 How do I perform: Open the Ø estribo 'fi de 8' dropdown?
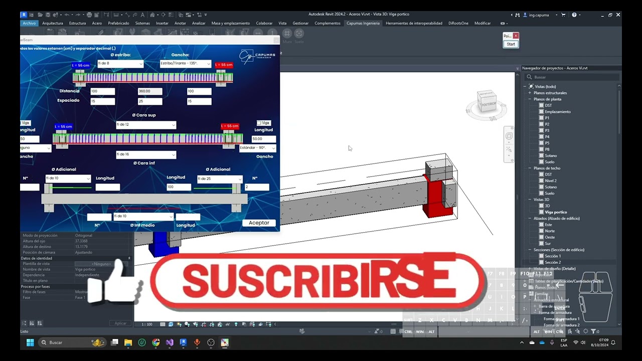coord(120,64)
